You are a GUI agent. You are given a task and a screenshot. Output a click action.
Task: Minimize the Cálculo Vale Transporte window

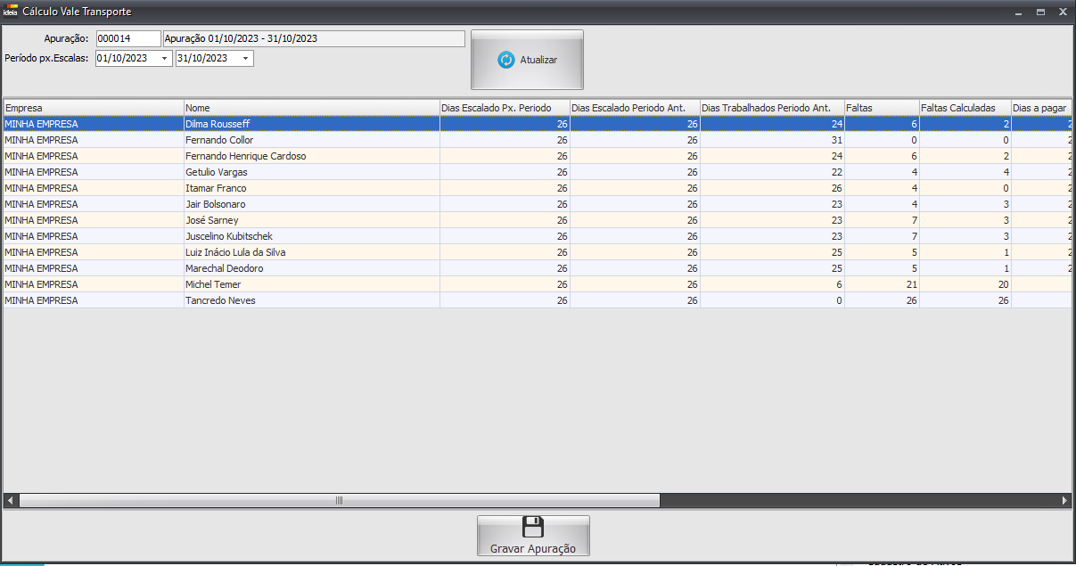pyautogui.click(x=1018, y=12)
